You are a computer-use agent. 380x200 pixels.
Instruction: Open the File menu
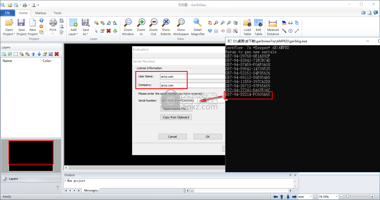pyautogui.click(x=7, y=13)
